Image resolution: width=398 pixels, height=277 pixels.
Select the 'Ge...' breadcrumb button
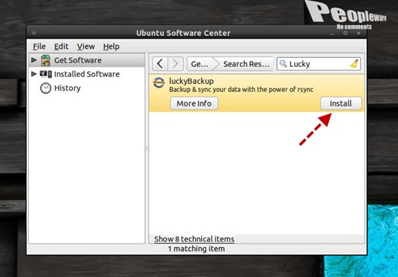[x=201, y=64]
